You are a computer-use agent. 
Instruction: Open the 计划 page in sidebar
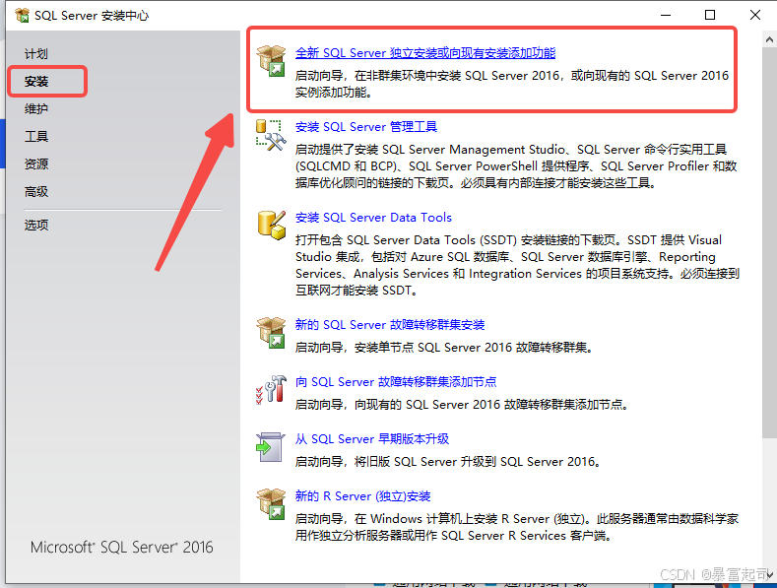point(36,54)
